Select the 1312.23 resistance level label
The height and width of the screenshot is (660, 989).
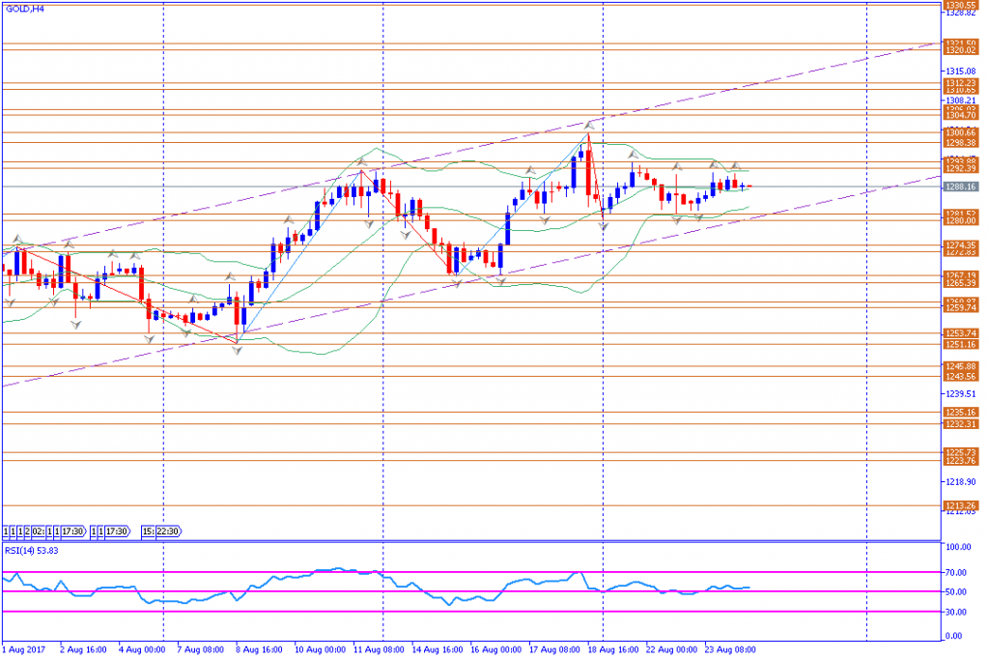[961, 83]
